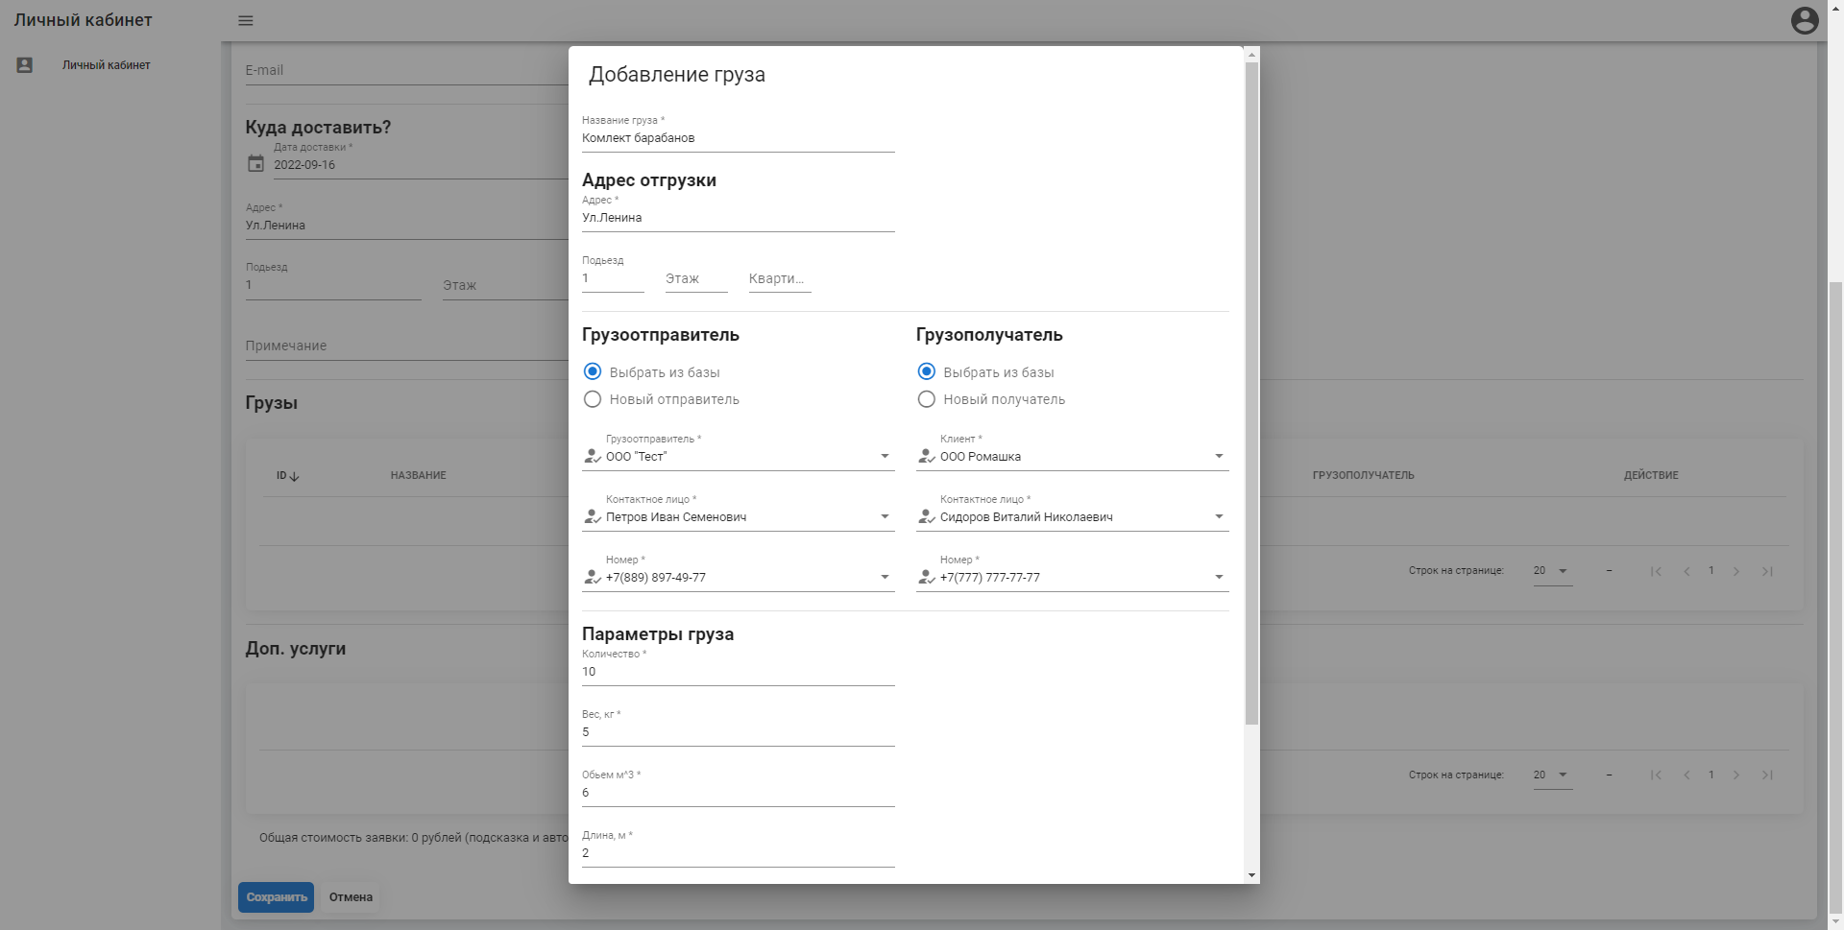Click the person icon beside ООО "Тест"

(x=593, y=457)
